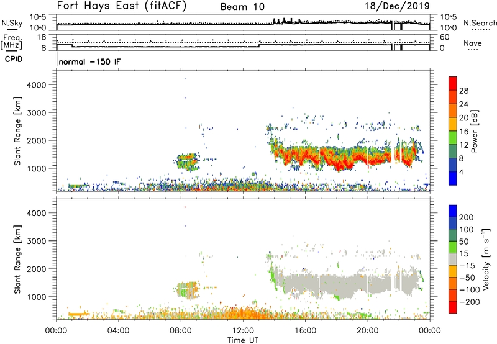Image resolution: width=497 pixels, height=344 pixels.
Task: Click the red bottom of Velocity colorbar
Action: point(453,307)
